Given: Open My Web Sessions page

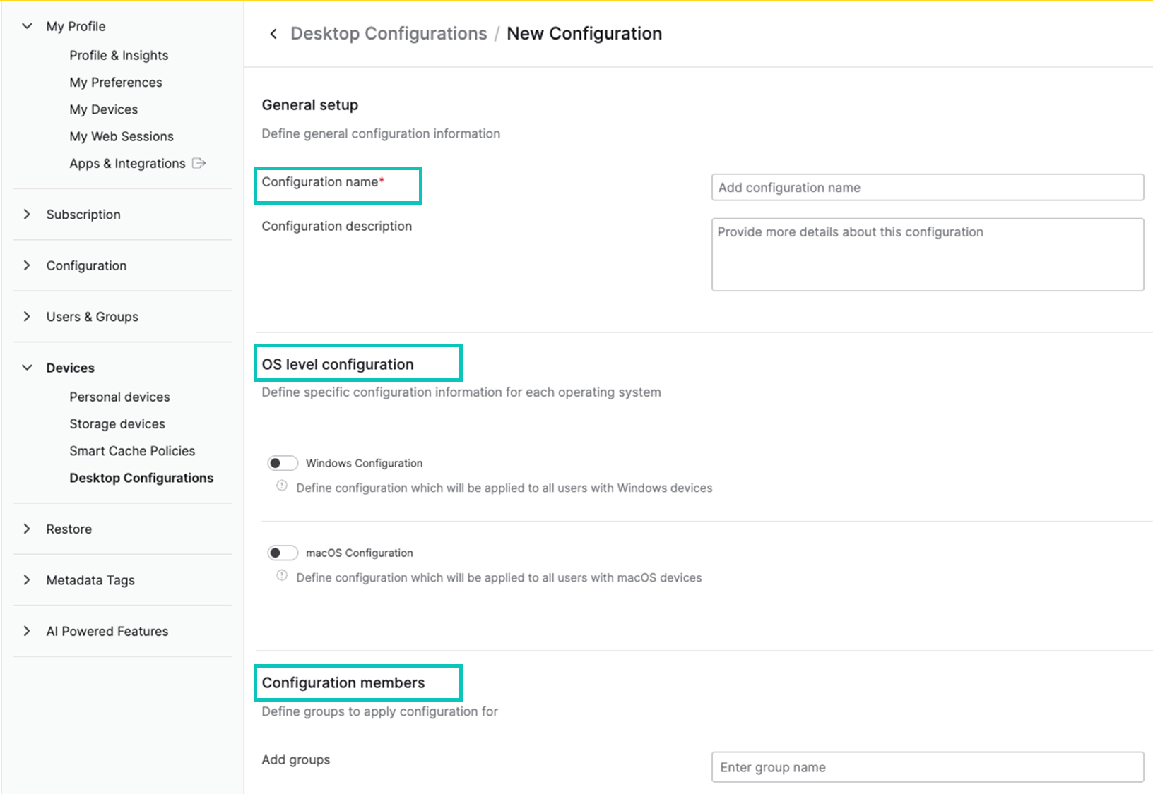Looking at the screenshot, I should [122, 136].
